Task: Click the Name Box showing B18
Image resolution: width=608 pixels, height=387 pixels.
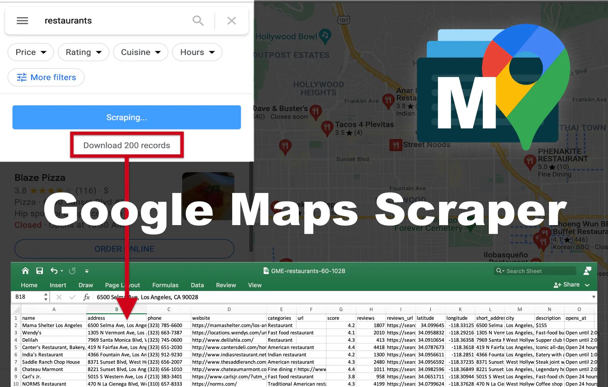Action: point(28,297)
